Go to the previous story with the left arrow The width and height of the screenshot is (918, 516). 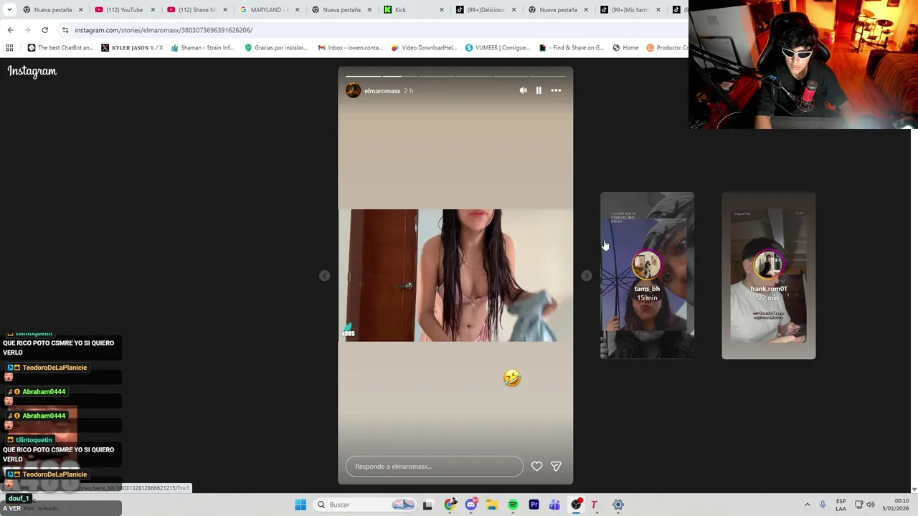tap(325, 276)
